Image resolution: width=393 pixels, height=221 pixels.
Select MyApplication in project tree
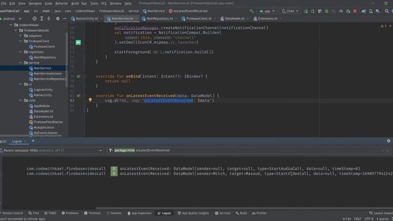tap(42, 128)
